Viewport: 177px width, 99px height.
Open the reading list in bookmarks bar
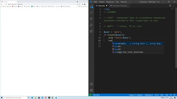(83, 6)
